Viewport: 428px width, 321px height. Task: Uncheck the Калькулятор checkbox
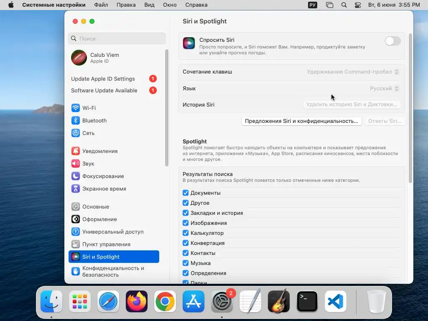click(x=186, y=233)
